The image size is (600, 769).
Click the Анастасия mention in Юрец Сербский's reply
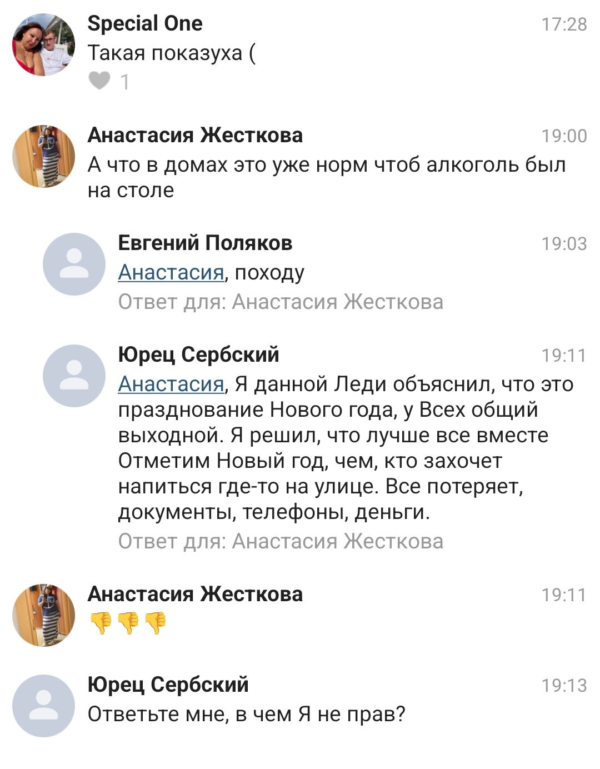click(x=171, y=384)
